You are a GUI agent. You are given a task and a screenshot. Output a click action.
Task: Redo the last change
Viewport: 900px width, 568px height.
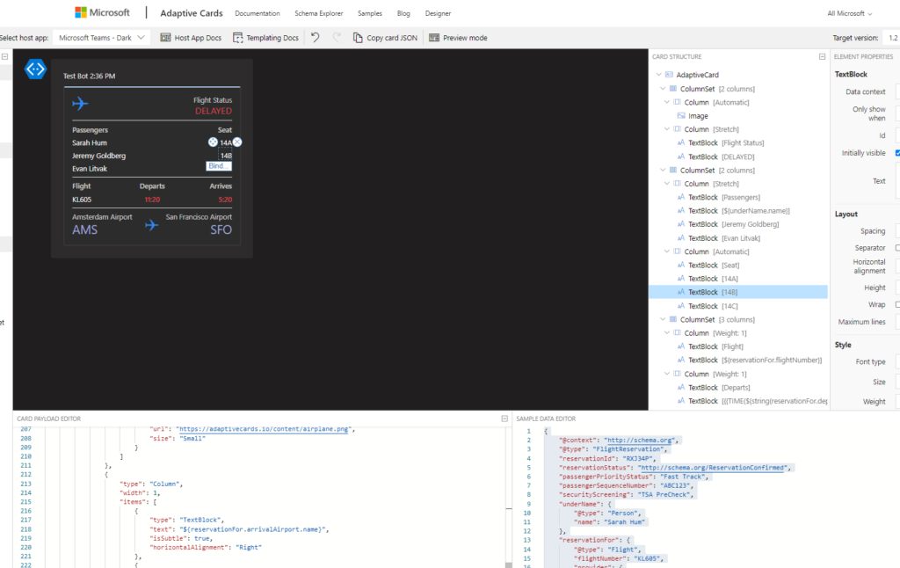[x=337, y=37]
